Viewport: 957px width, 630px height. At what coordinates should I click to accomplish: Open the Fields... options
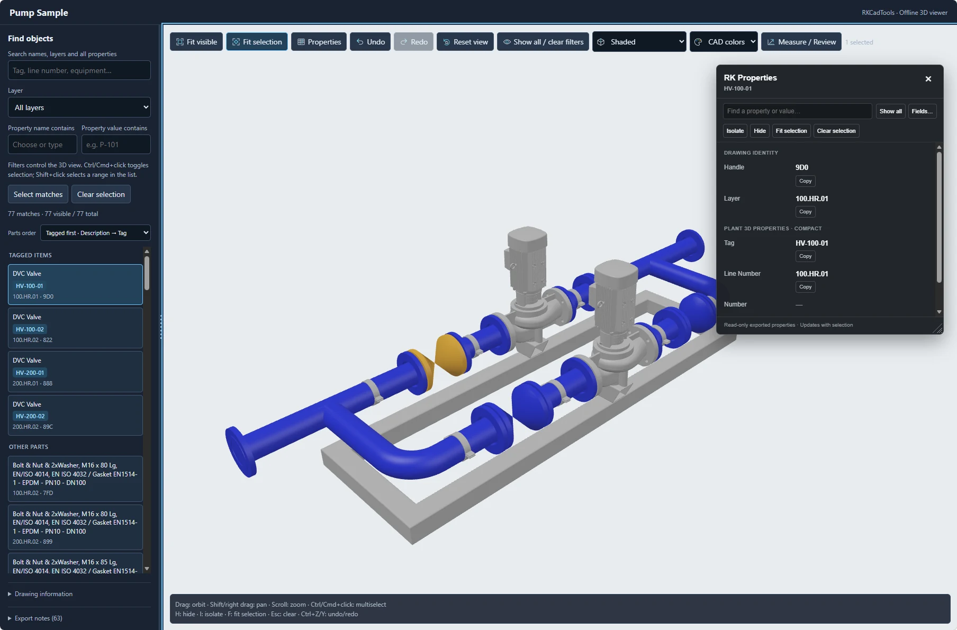point(922,111)
